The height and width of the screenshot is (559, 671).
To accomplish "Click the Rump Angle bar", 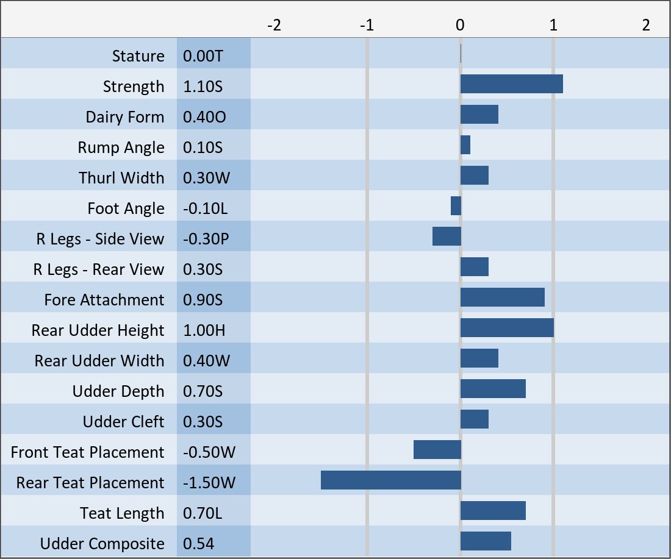I will 465,145.
